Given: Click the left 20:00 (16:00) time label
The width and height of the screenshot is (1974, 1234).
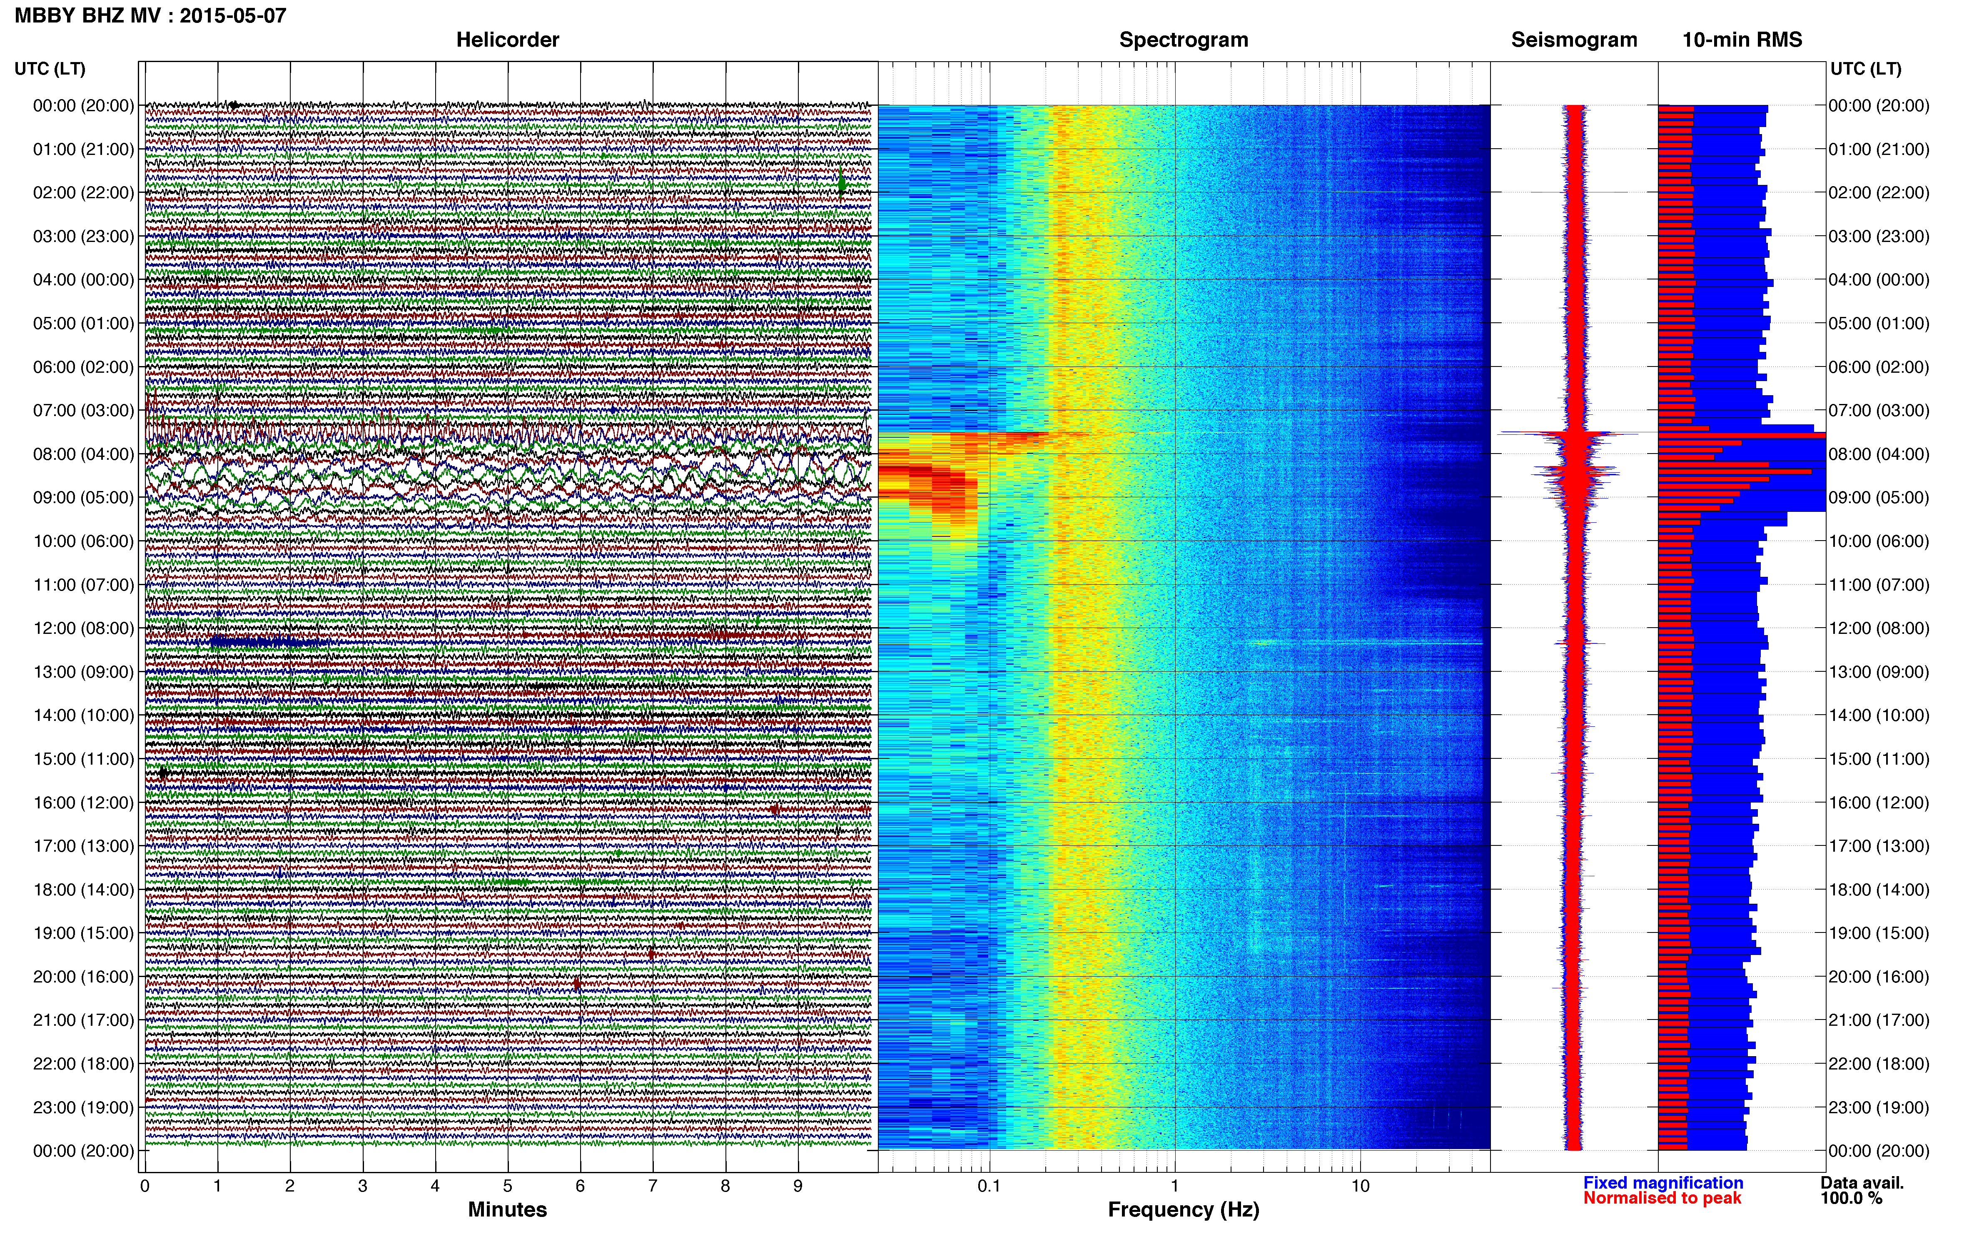Looking at the screenshot, I should pyautogui.click(x=83, y=977).
